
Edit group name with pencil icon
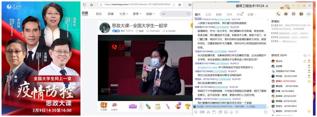(267, 6)
